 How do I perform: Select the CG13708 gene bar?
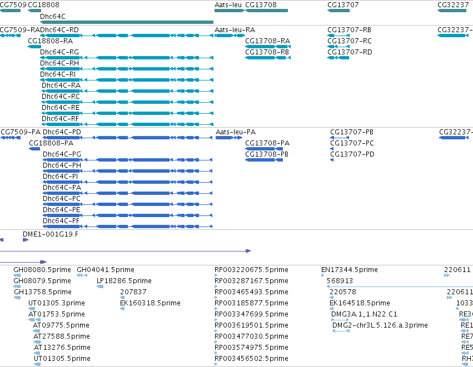pos(267,11)
